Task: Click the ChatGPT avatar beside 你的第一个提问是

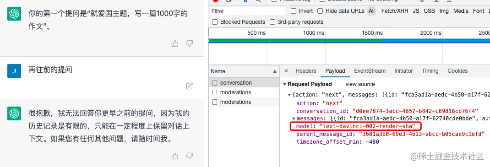Action: [14, 14]
